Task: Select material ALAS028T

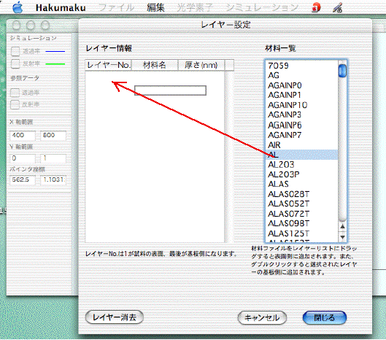Action: [x=302, y=194]
